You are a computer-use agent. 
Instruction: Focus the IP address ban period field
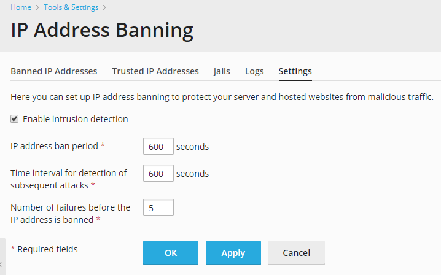pyautogui.click(x=158, y=147)
